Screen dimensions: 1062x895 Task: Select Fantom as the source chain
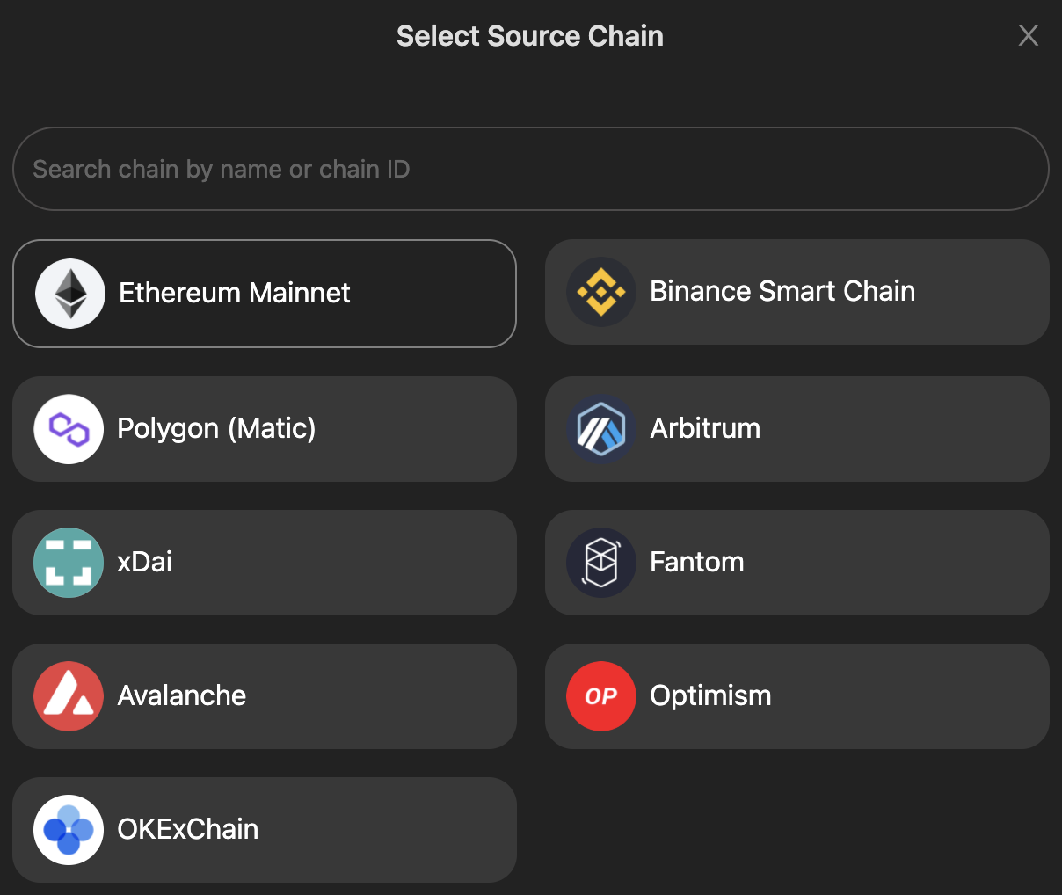(797, 563)
